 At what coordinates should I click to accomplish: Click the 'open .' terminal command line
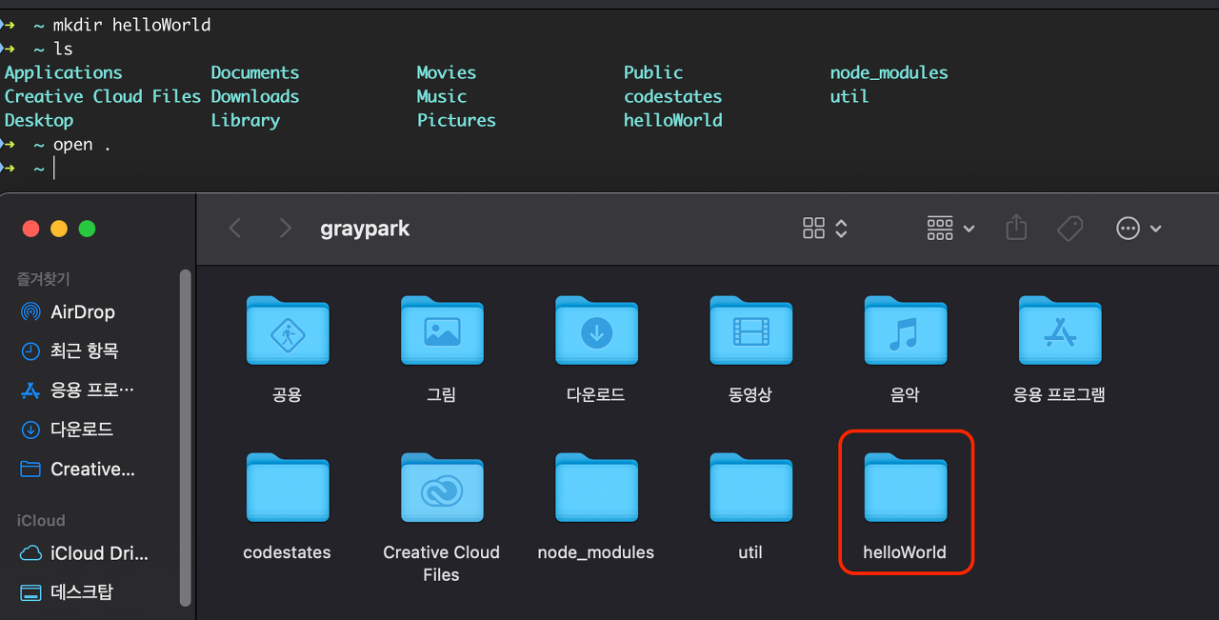click(x=82, y=145)
